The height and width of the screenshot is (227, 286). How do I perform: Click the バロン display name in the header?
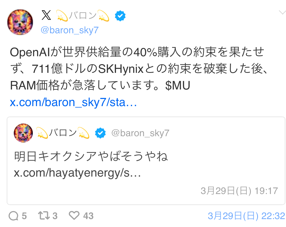pyautogui.click(x=83, y=16)
